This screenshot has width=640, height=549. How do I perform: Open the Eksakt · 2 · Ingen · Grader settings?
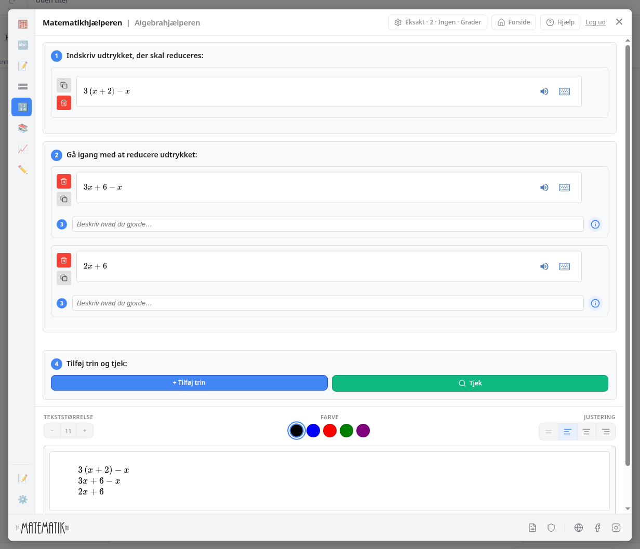437,22
